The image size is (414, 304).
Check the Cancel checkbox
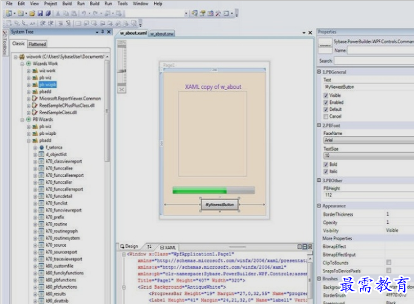[326, 116]
